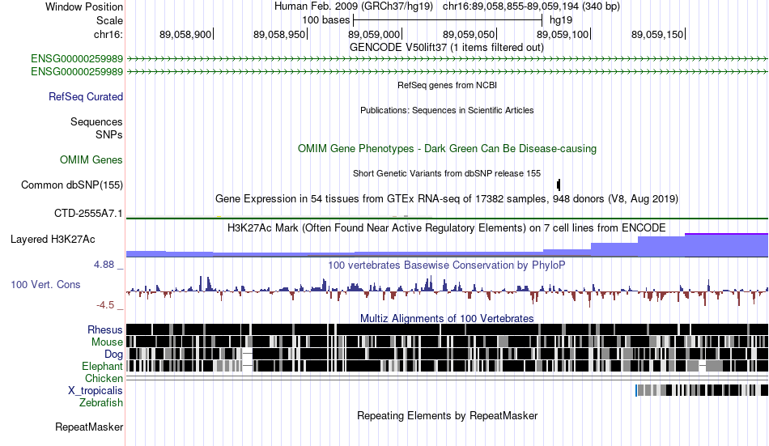Click the RefSeq genes from NCBI title
769x446 pixels.
pyautogui.click(x=447, y=85)
